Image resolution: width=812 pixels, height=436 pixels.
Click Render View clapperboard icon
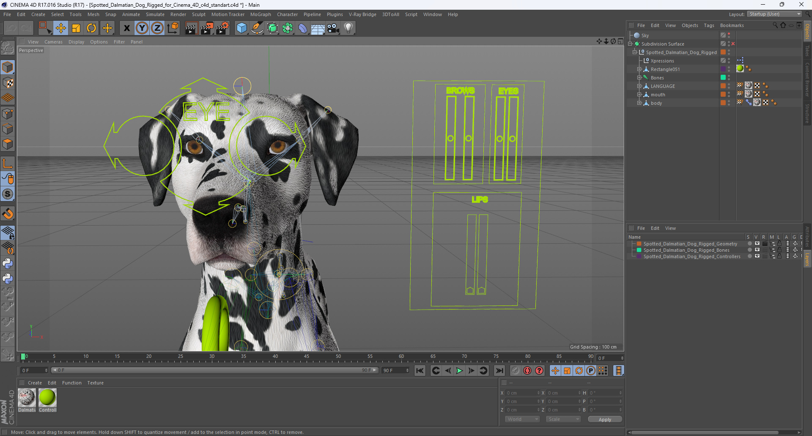click(191, 28)
